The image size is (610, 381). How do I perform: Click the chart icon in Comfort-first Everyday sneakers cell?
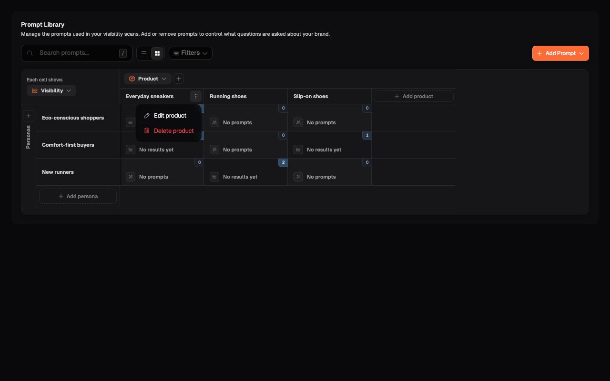(x=131, y=150)
